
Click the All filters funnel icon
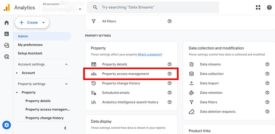click(x=94, y=21)
